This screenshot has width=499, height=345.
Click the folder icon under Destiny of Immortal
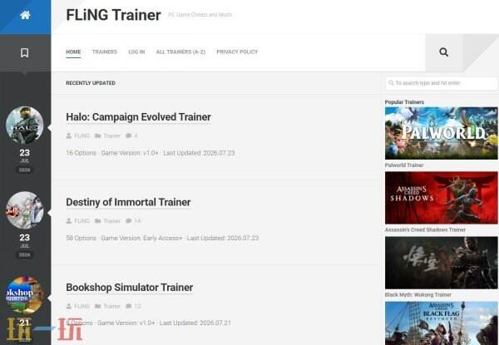97,221
